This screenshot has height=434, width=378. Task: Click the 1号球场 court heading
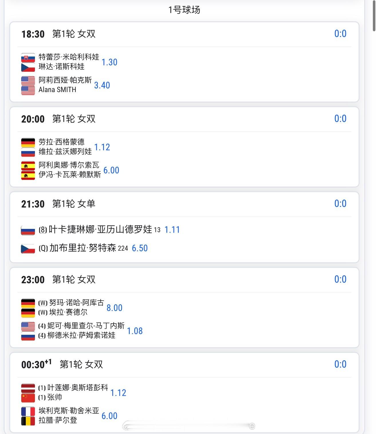(184, 10)
